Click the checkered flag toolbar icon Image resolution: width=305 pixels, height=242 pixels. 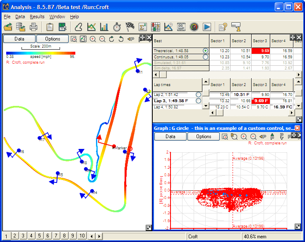tap(130, 27)
